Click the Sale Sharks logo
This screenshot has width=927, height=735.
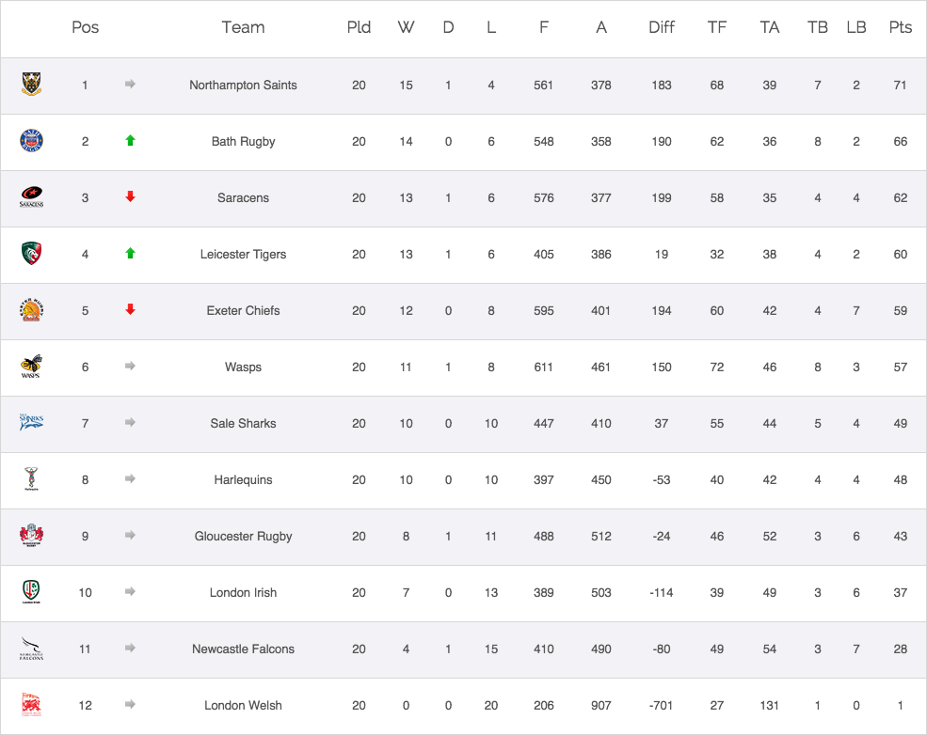[x=31, y=423]
